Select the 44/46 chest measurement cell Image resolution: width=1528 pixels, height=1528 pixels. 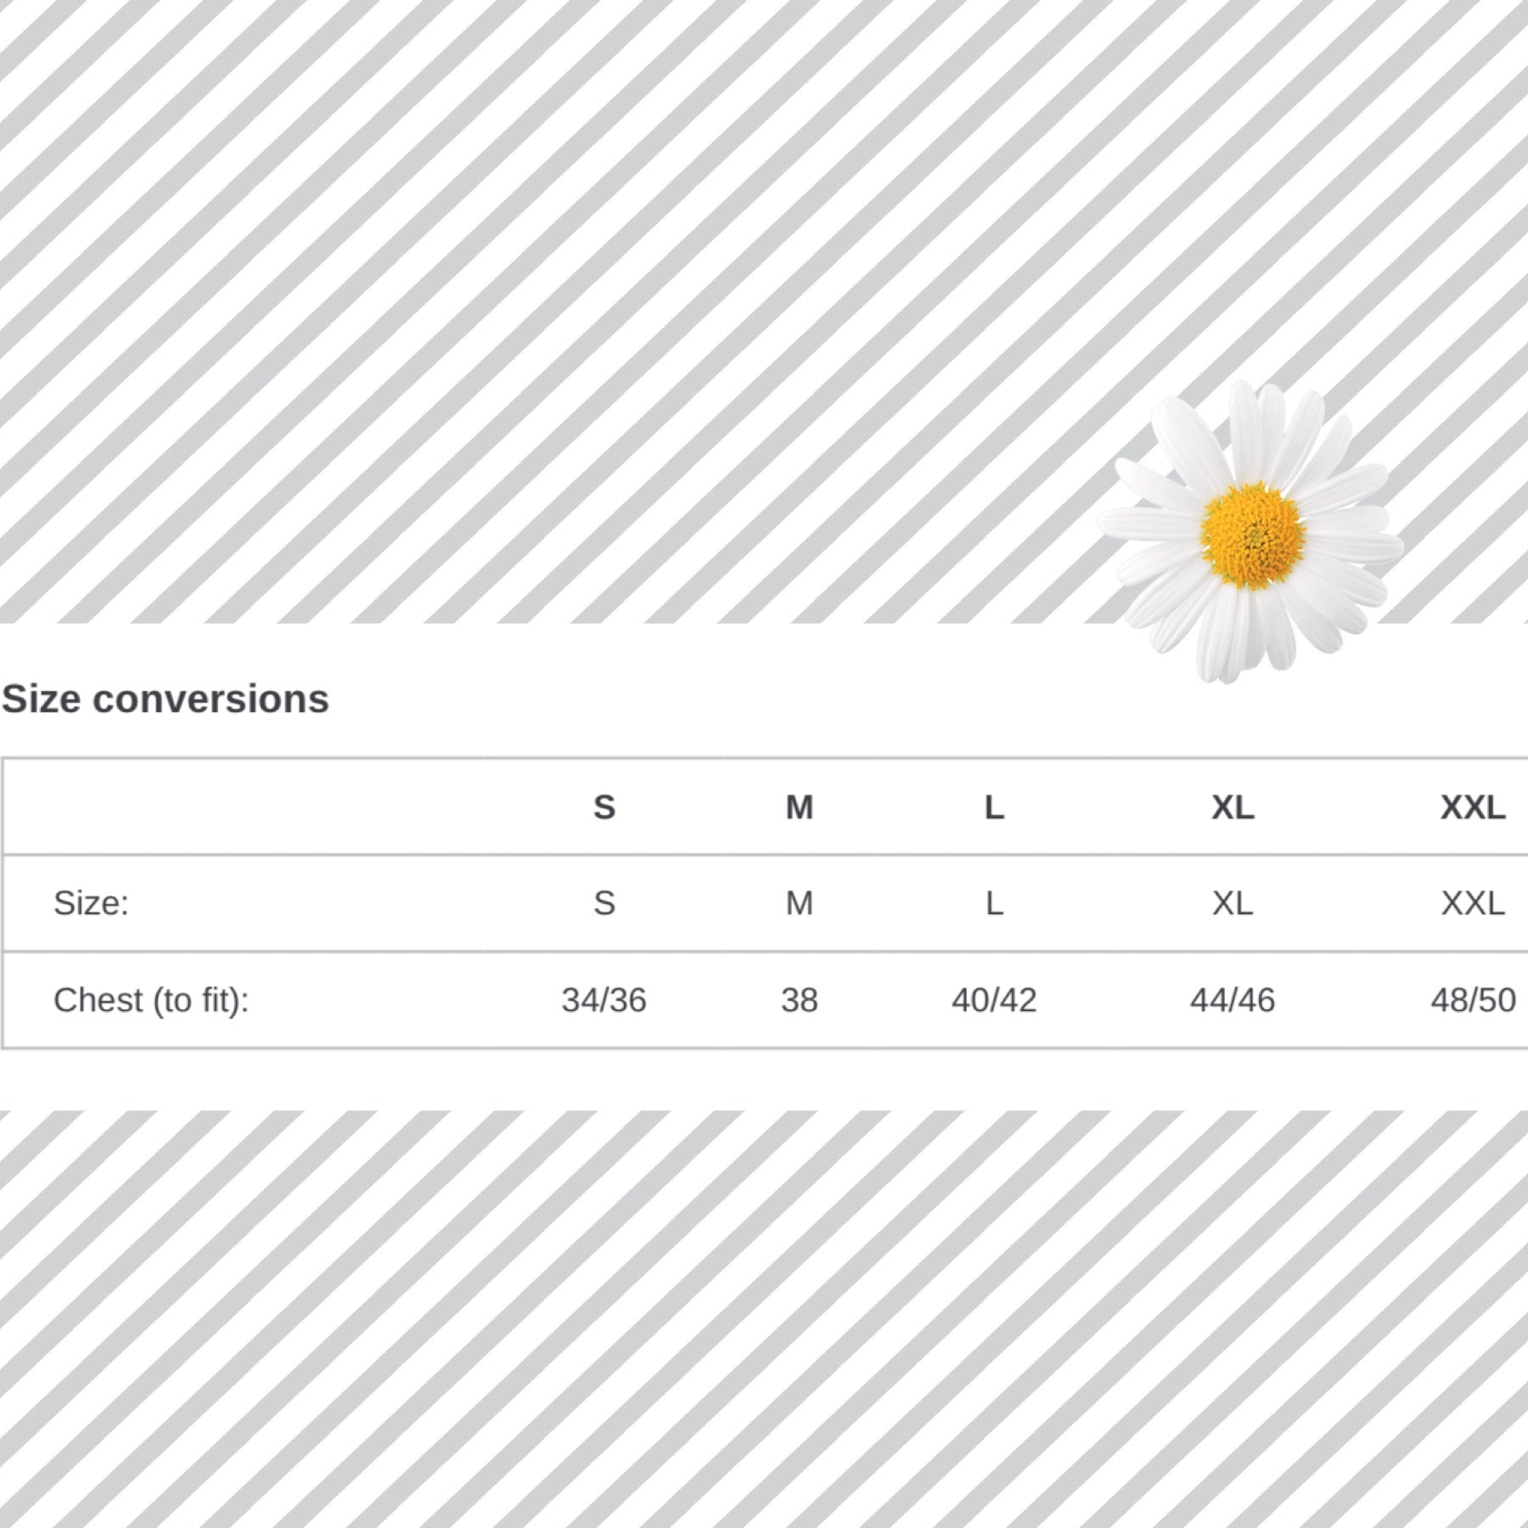pyautogui.click(x=1233, y=1000)
